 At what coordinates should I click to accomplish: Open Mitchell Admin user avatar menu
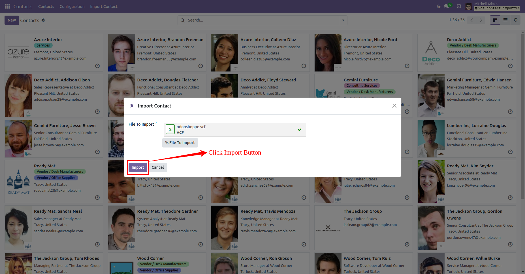coord(469,6)
